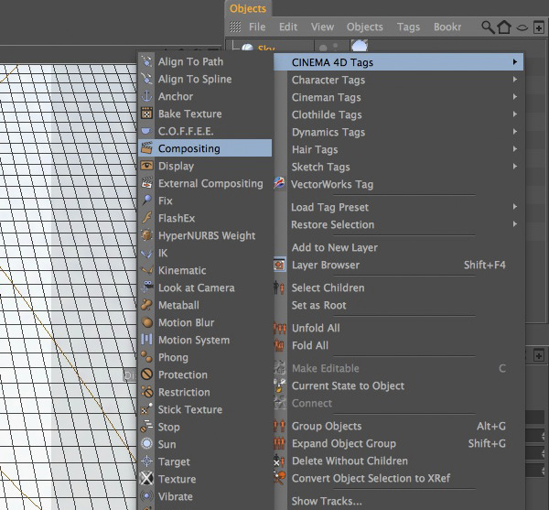The height and width of the screenshot is (510, 549).
Task: Click the Metaball tag icon
Action: 146,305
